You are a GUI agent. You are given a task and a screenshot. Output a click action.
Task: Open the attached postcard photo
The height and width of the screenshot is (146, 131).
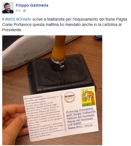(52, 90)
